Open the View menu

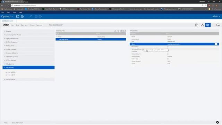pos(8,12)
